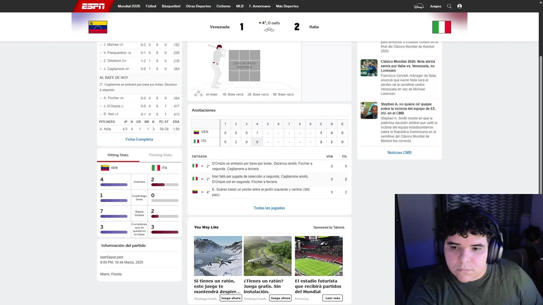Click the bases diamond icon under inning status
Screen dimensions: 543x305
pos(269,30)
